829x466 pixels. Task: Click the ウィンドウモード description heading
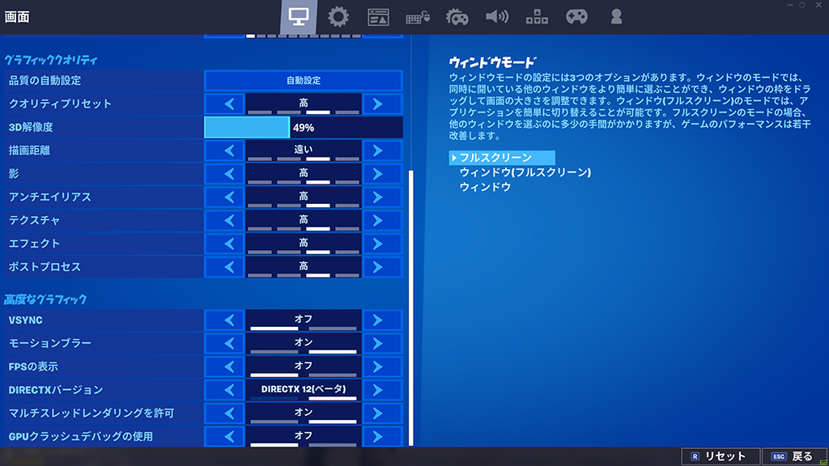point(492,62)
